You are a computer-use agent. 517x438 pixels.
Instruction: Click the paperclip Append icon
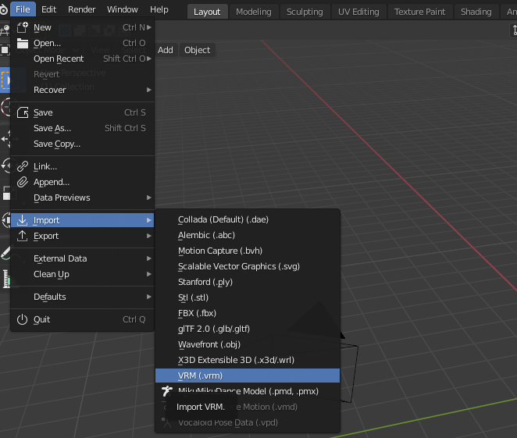23,182
